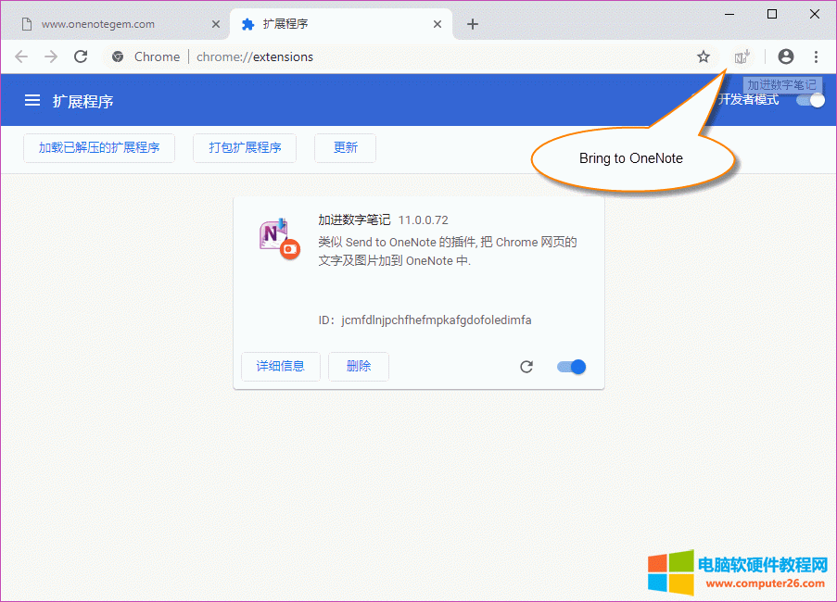Screen dimensions: 837x602
Task: Open the 扩展程序 hamburger menu
Action: point(32,100)
